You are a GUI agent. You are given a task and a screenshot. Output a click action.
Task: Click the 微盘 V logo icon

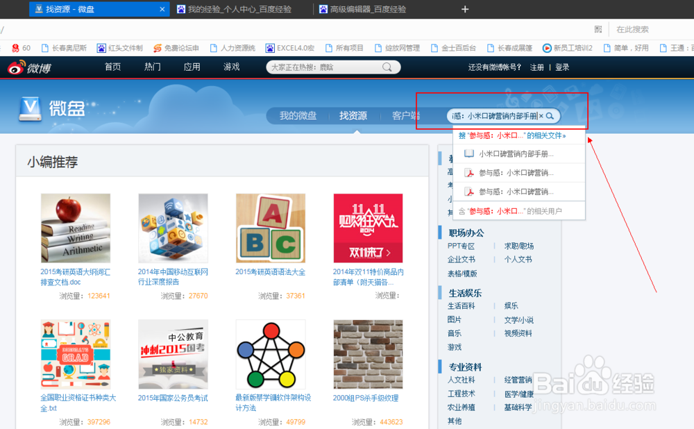(x=30, y=108)
